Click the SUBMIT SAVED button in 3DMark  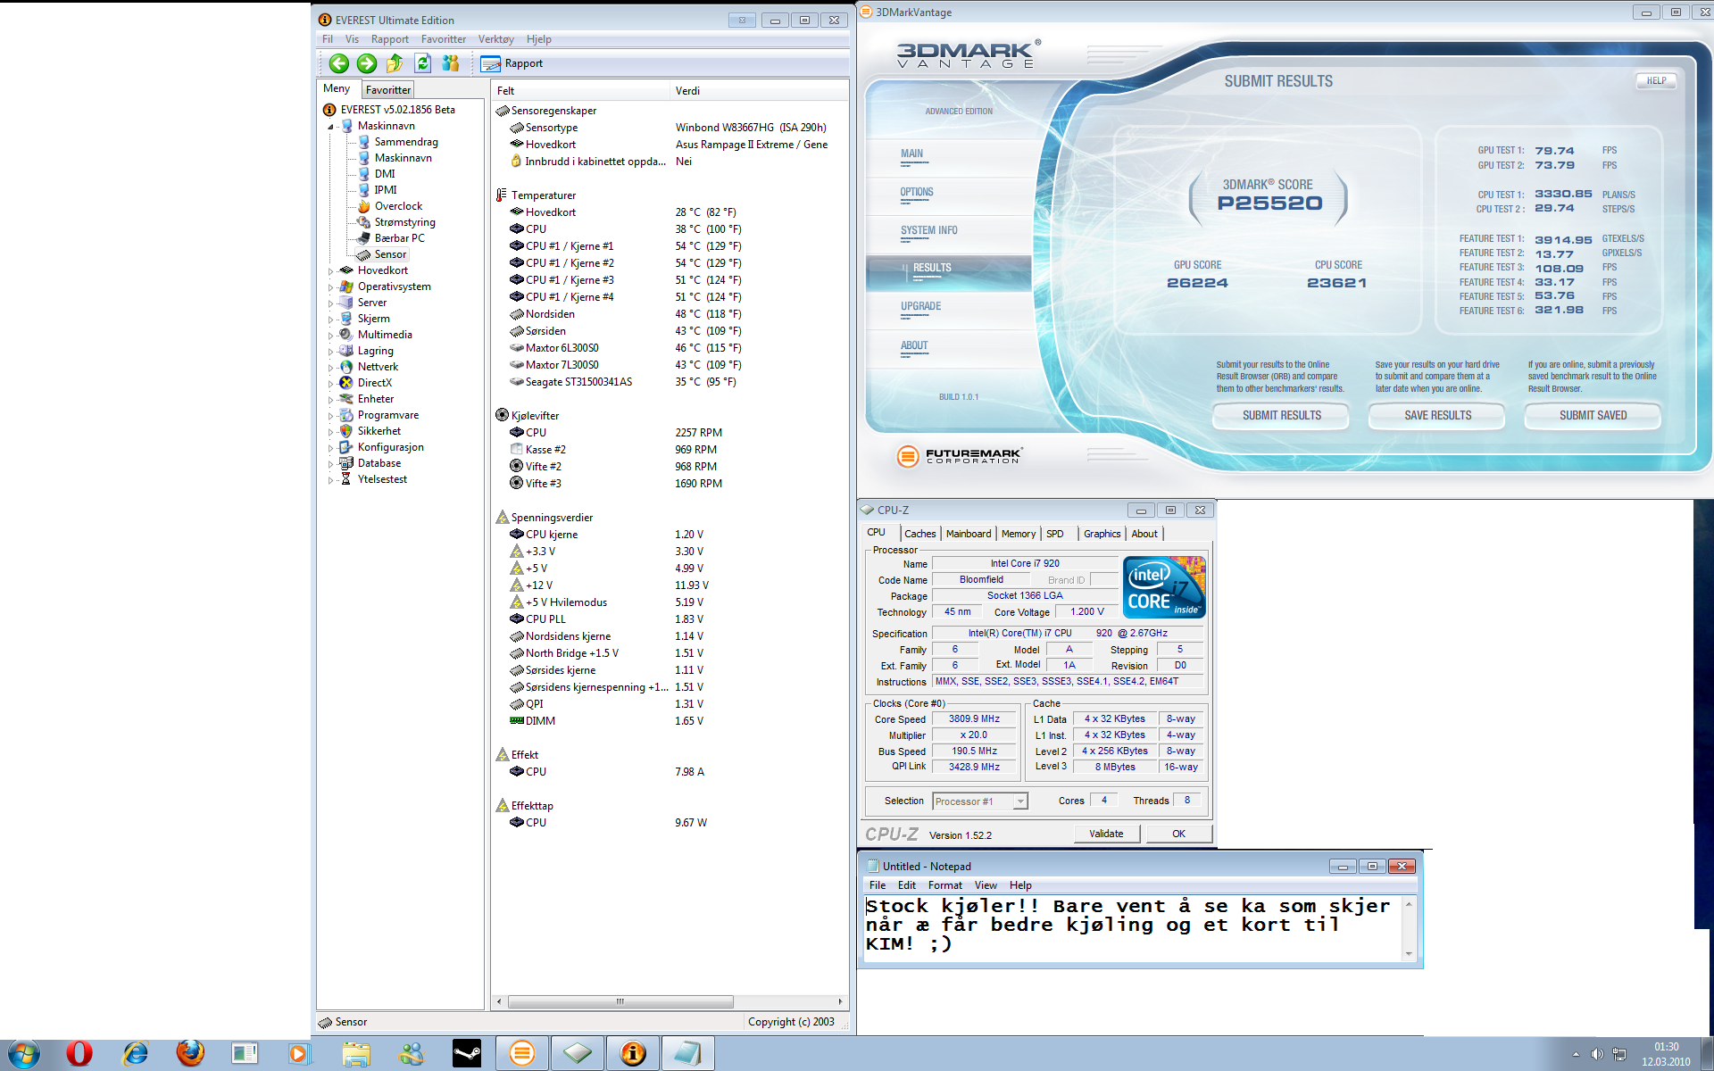(1593, 416)
